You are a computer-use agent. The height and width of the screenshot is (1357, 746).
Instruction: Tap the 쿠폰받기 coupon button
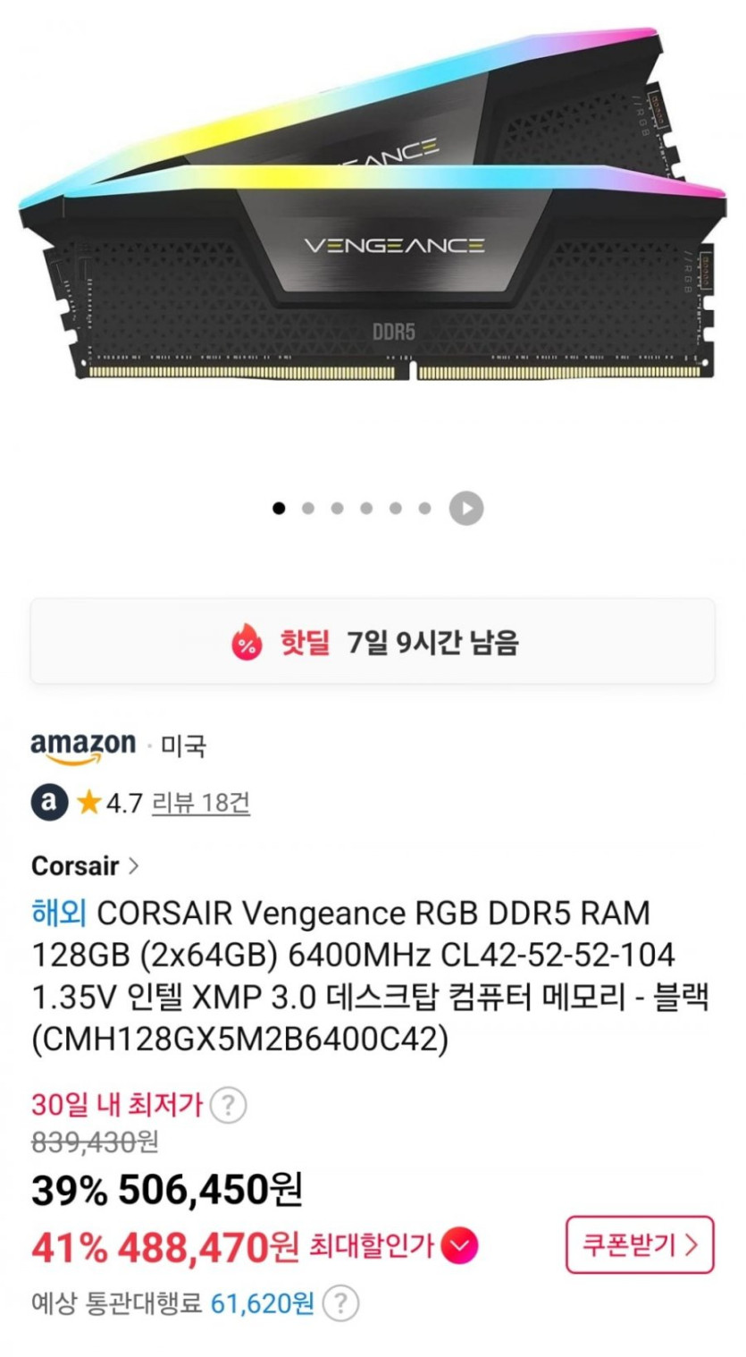click(x=639, y=1244)
